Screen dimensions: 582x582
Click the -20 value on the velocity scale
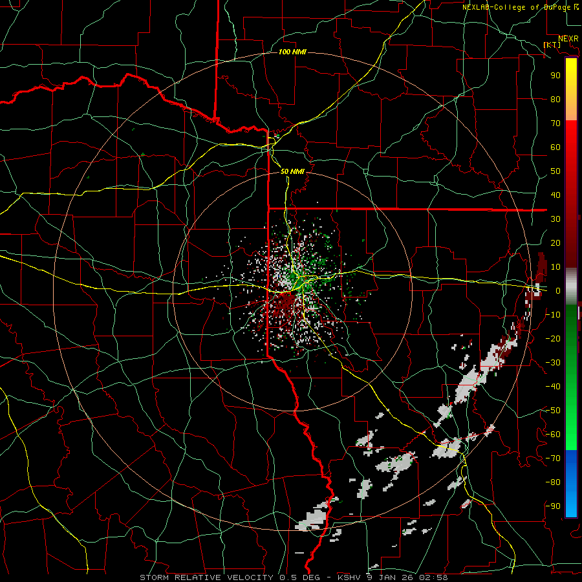553,338
